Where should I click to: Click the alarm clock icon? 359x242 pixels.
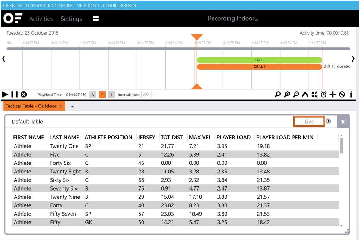[324, 94]
